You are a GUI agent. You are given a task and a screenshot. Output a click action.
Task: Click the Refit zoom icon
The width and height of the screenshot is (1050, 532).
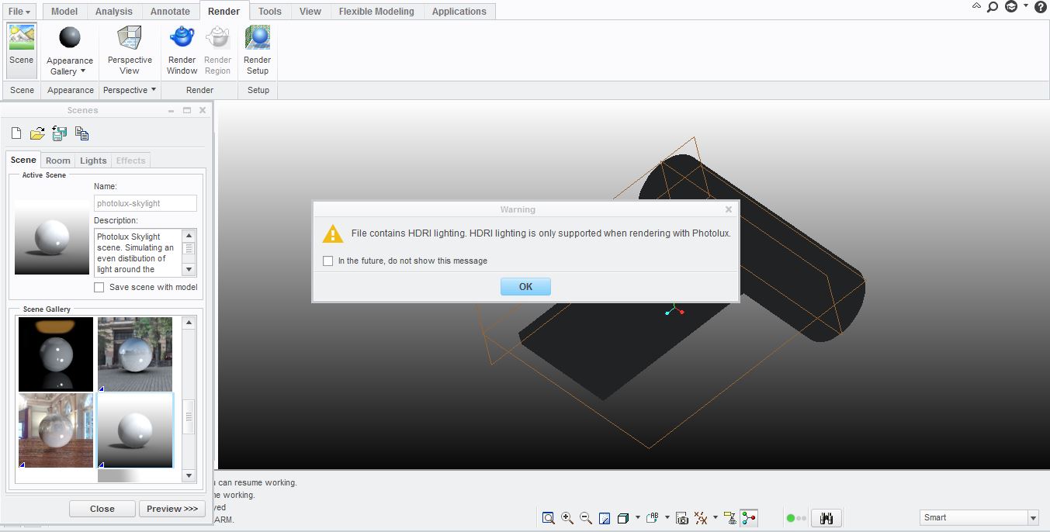coord(549,518)
